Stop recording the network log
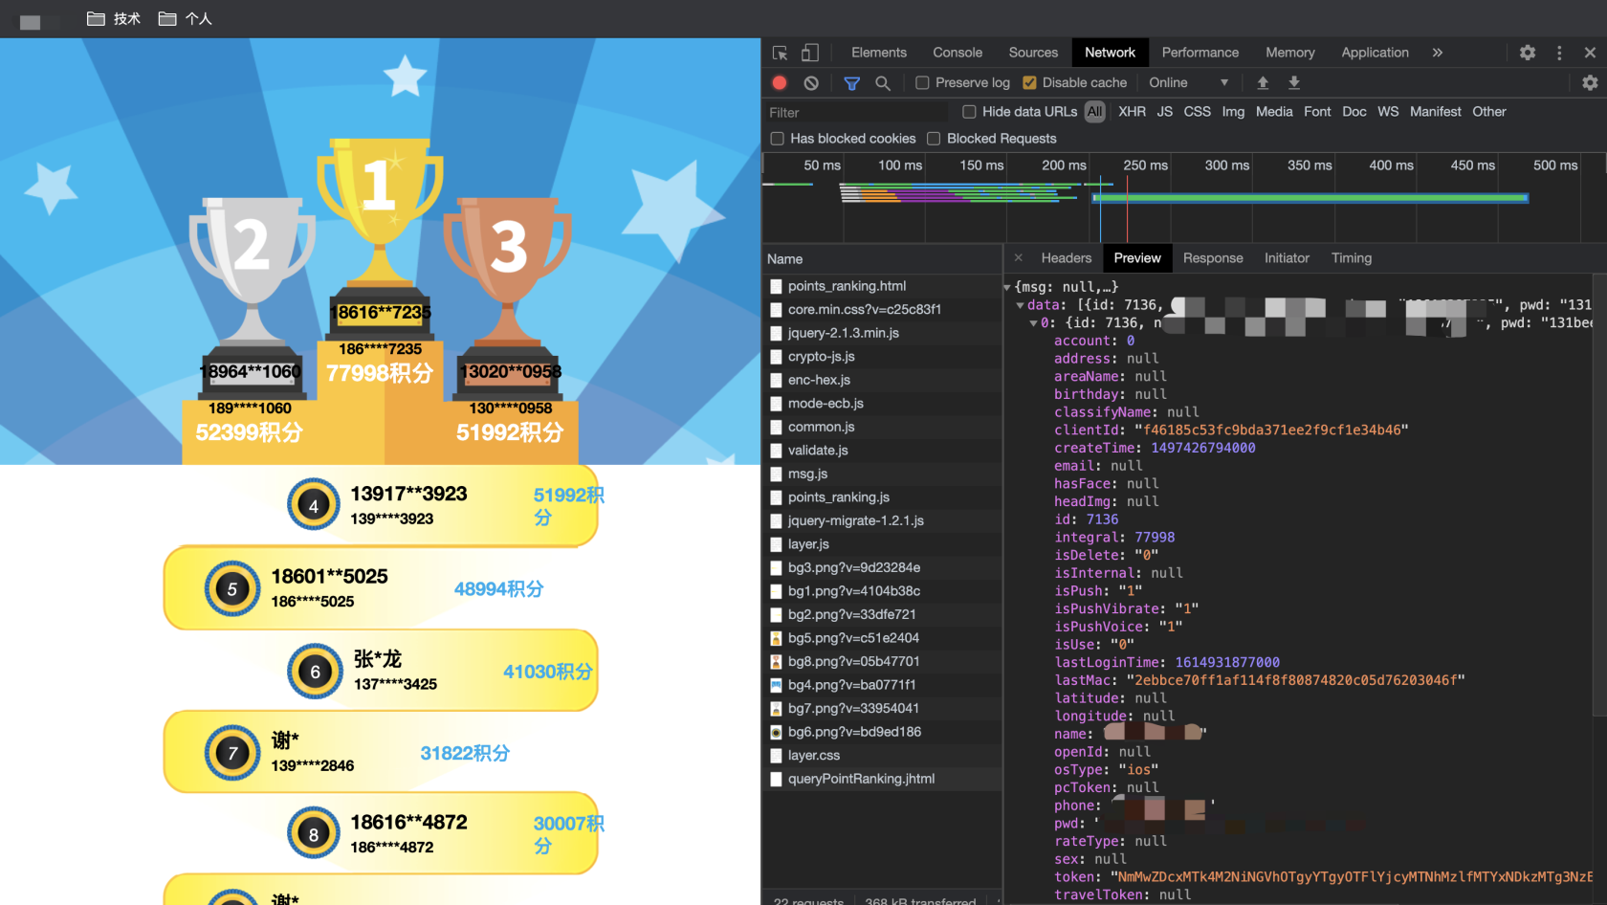Screen dimensions: 1607x905 (780, 83)
